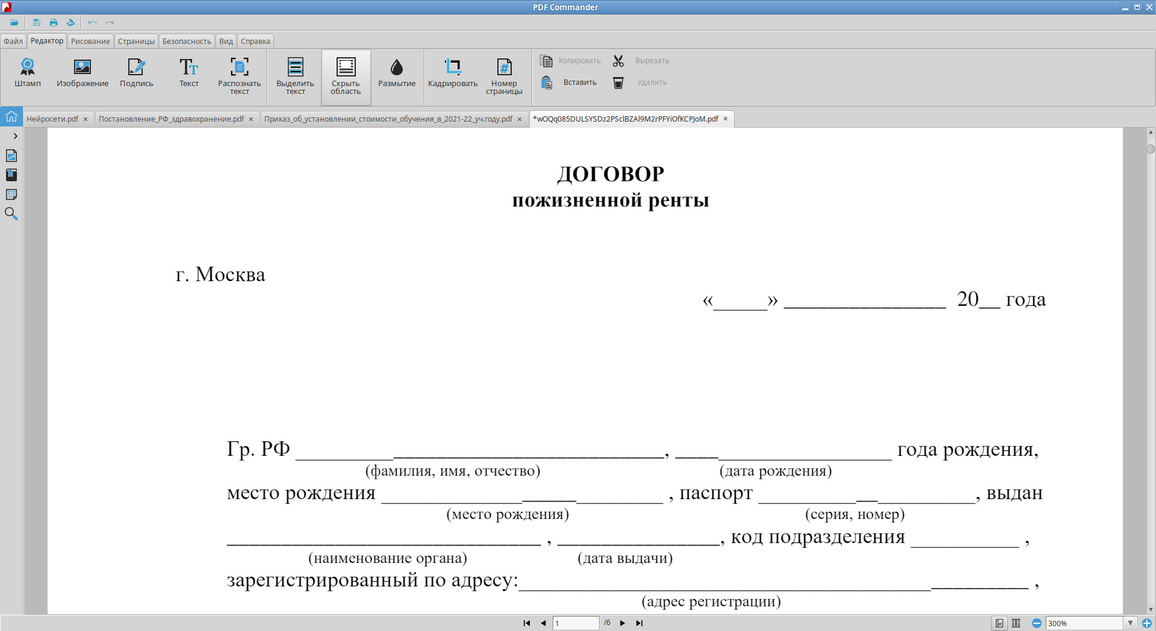
Task: Enable single page view mode
Action: [x=999, y=623]
